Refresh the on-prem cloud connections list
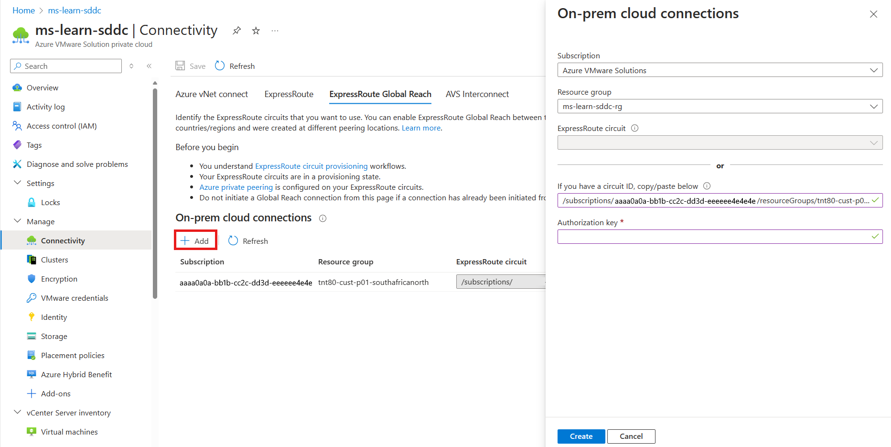Image resolution: width=891 pixels, height=447 pixels. pyautogui.click(x=248, y=241)
